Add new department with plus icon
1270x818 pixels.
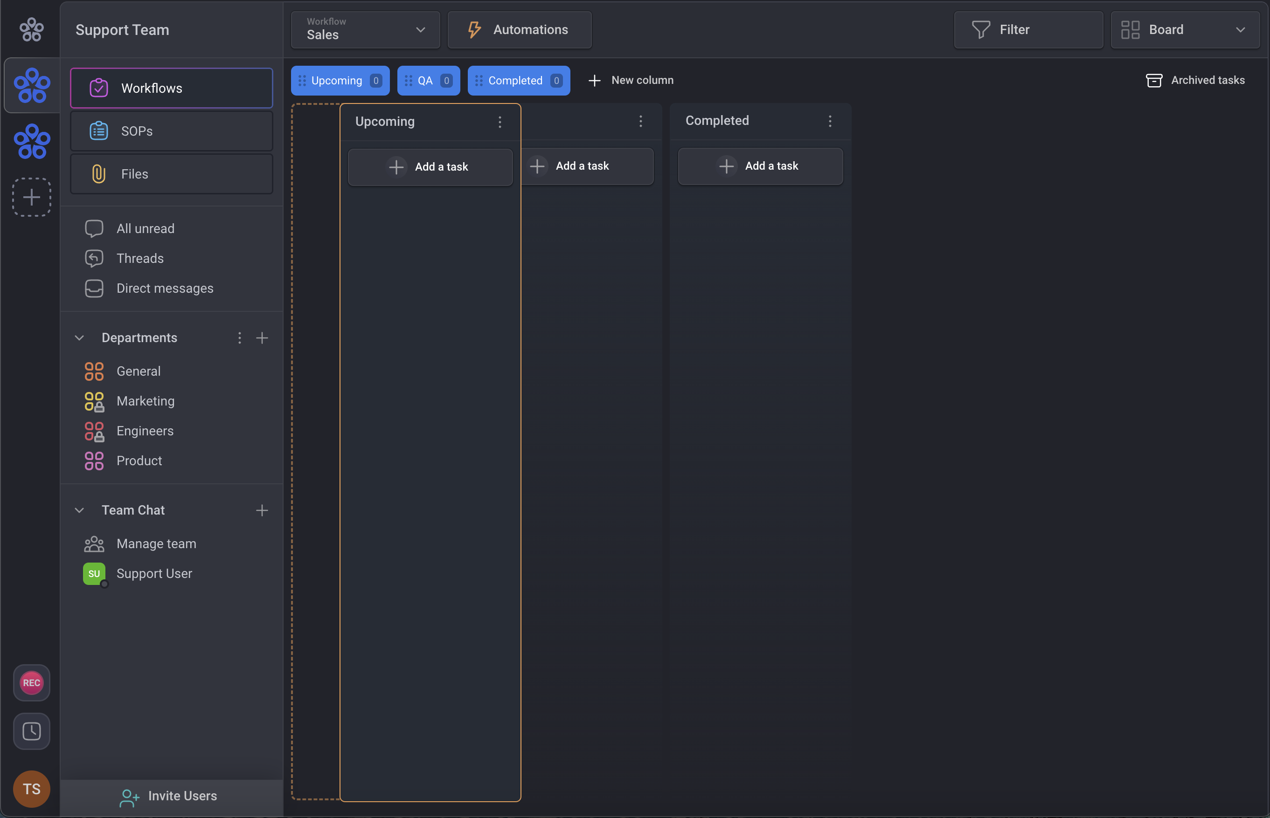click(x=262, y=338)
